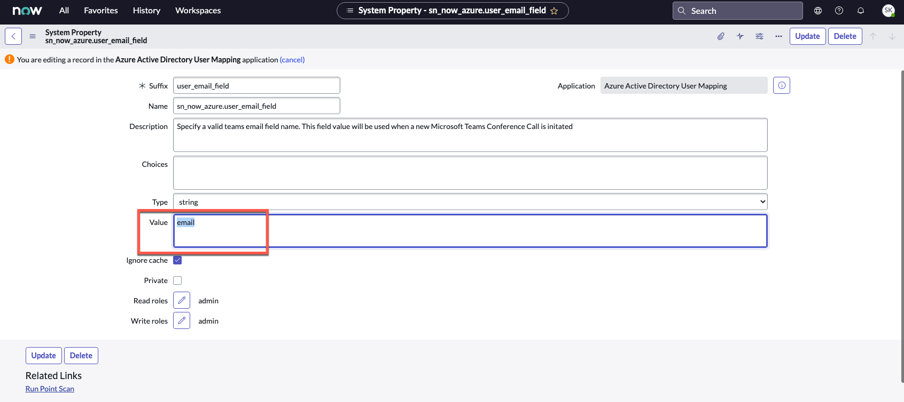The height and width of the screenshot is (402, 904).
Task: Open more options ellipsis in form header
Action: click(x=778, y=36)
